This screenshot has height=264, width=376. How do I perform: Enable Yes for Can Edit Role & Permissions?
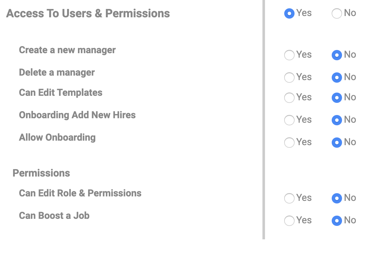click(289, 198)
